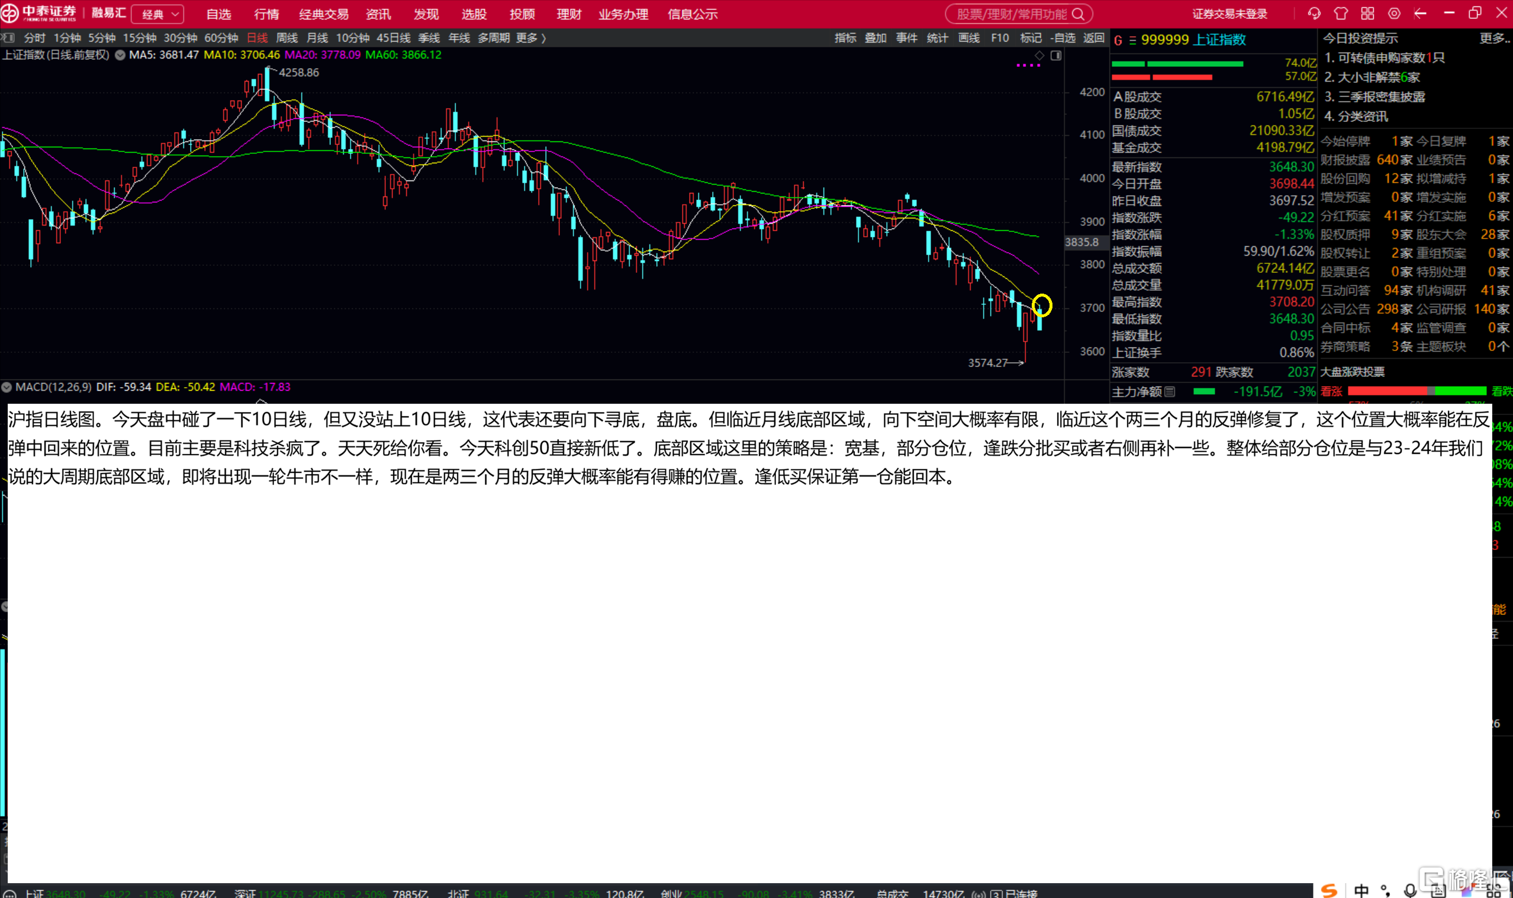Expand the 上证指数 chart settings dropdown arrow

[x=120, y=55]
